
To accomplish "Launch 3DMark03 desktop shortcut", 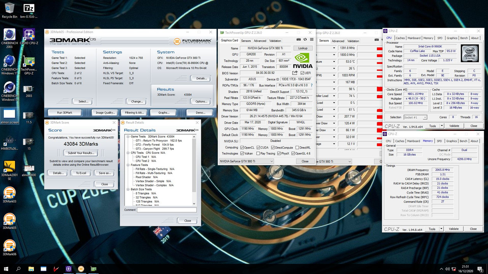I will click(10, 195).
